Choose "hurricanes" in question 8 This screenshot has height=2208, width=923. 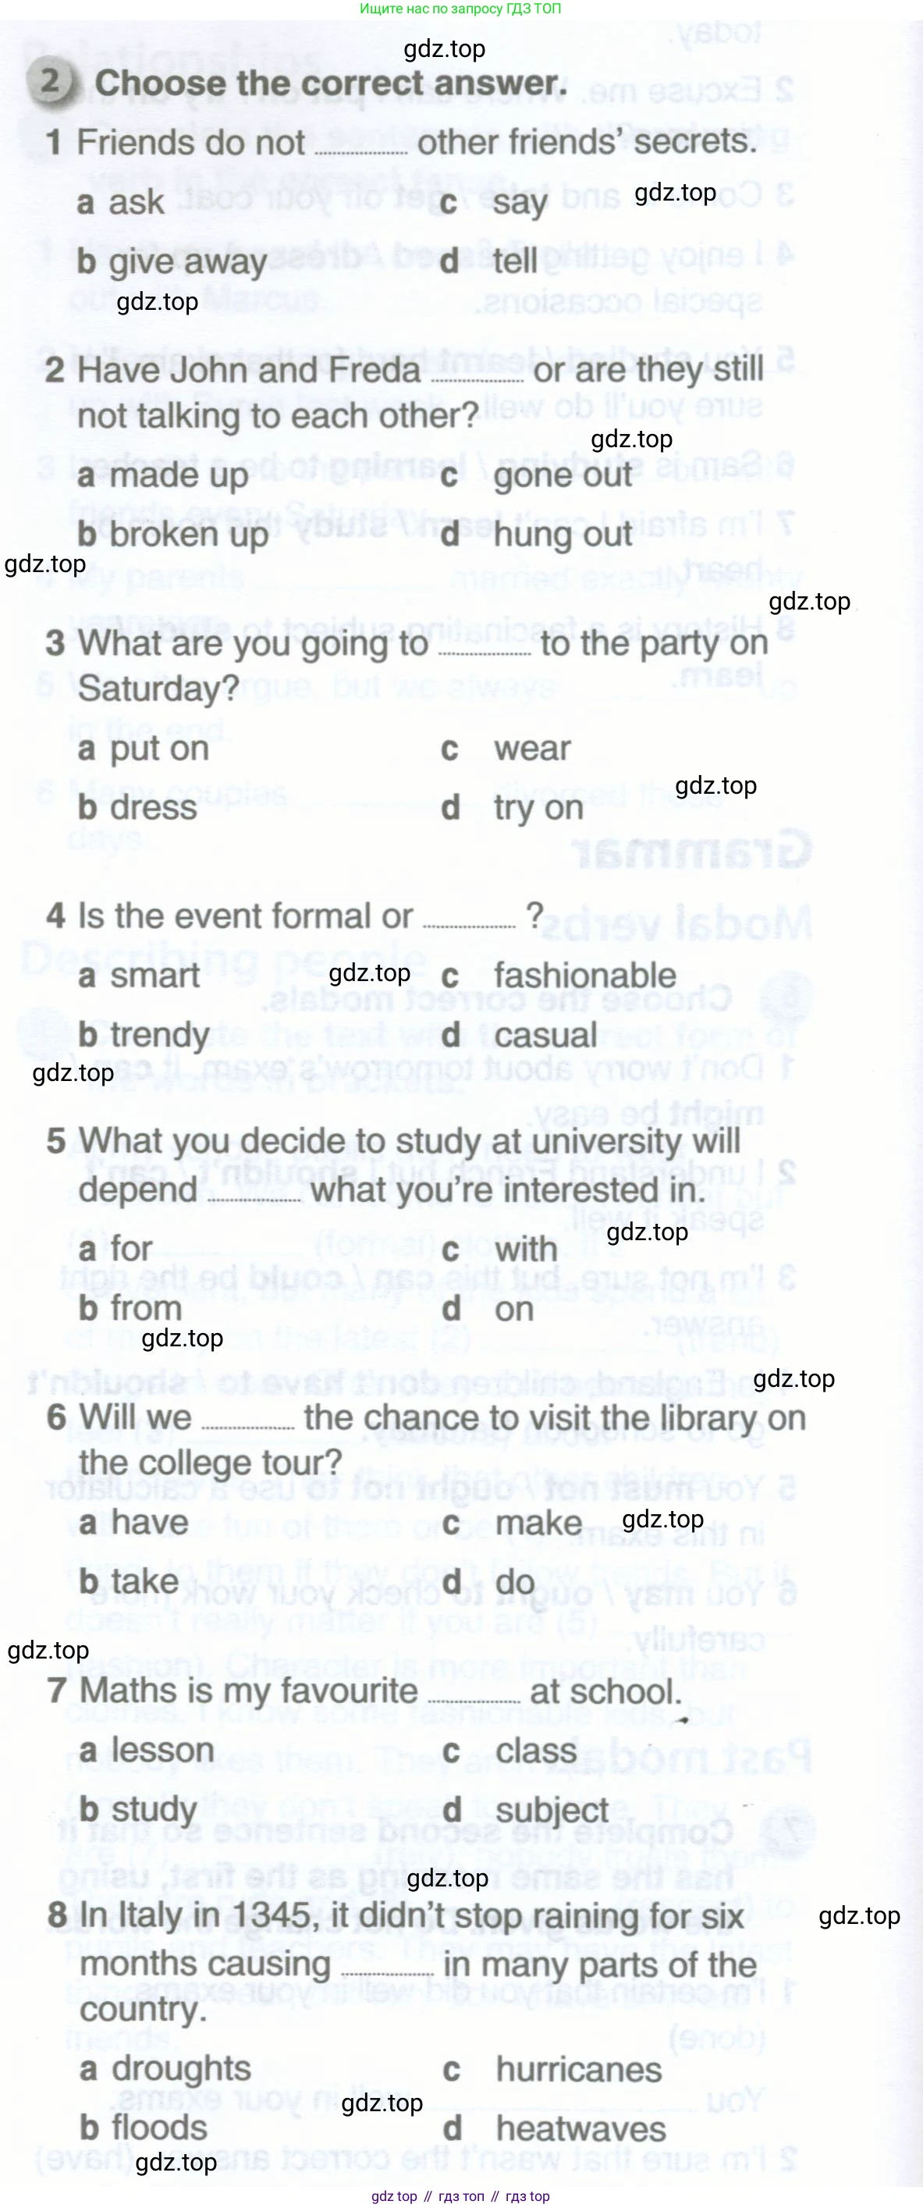(x=578, y=2069)
